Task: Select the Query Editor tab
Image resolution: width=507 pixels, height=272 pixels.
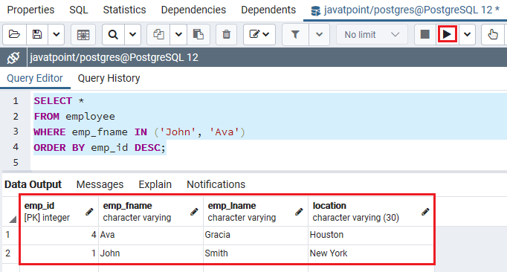Action: 35,78
